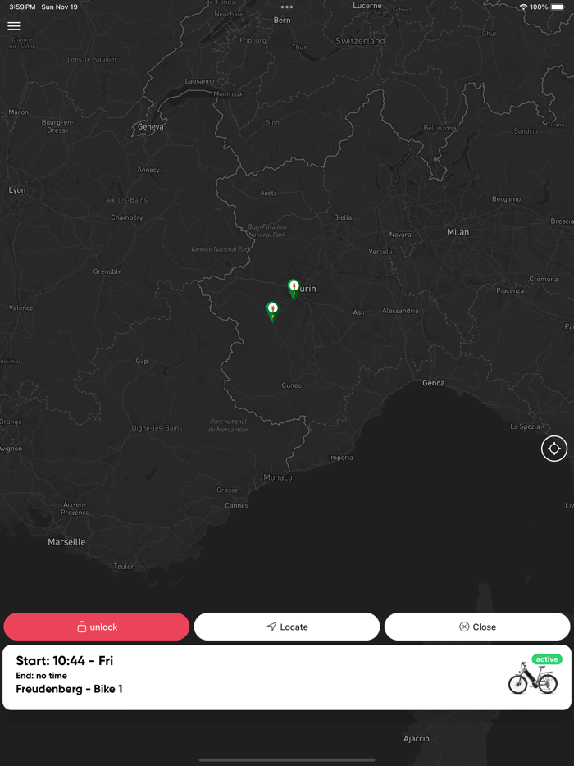Tap the bike pin southwest of Turin
This screenshot has width=574, height=766.
tap(272, 312)
